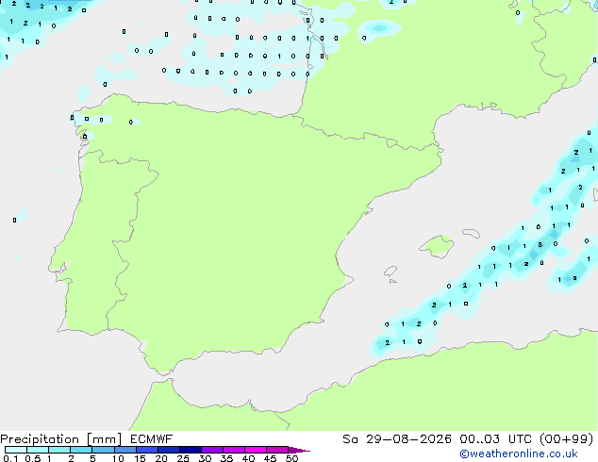Click legend label "50"
The image size is (598, 462).
tap(291, 458)
